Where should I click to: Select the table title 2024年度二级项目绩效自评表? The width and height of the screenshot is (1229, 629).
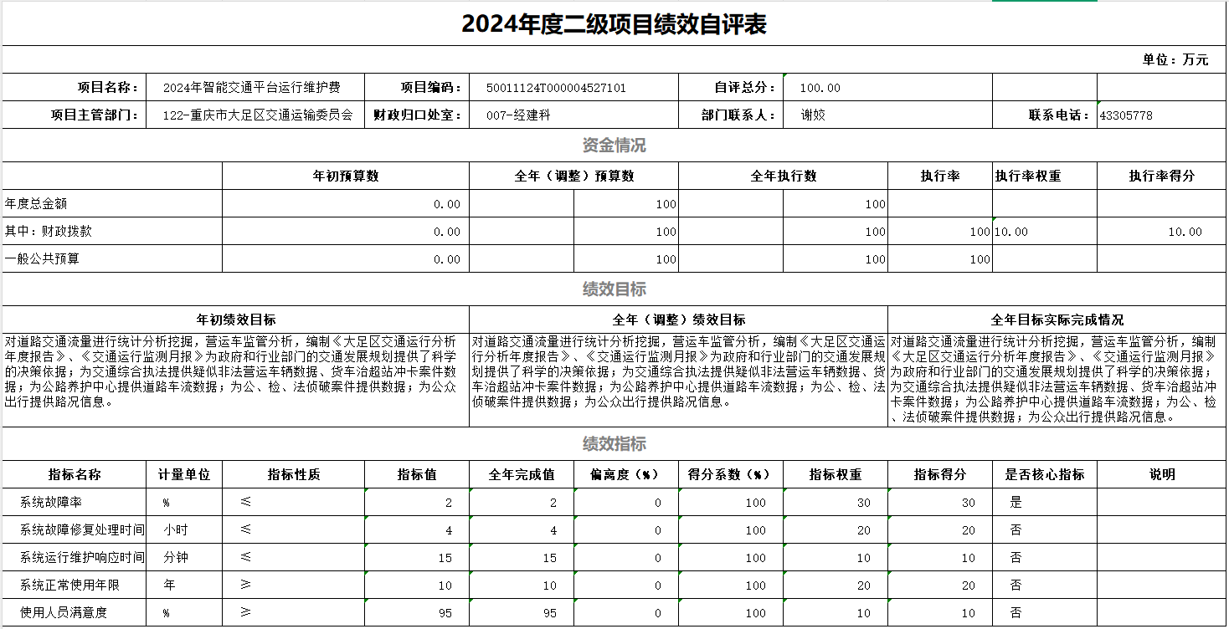[x=614, y=23]
